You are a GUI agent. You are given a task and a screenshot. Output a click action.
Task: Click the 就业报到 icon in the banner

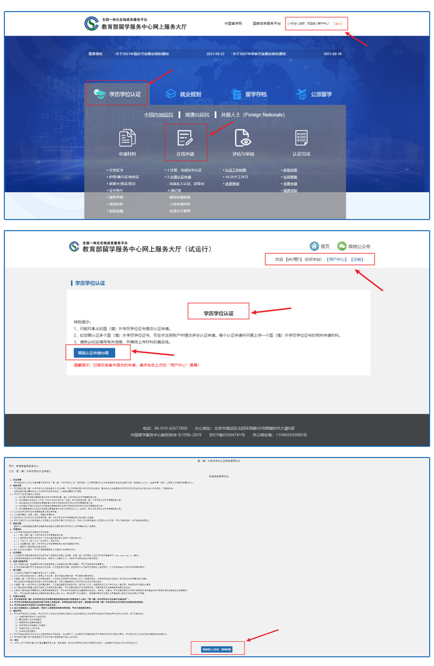click(x=171, y=94)
